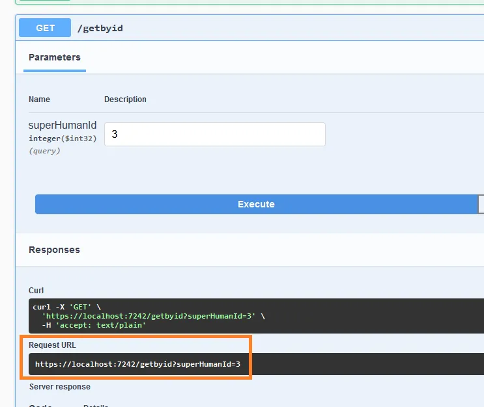
Task: Click the (query) label
Action: (44, 151)
